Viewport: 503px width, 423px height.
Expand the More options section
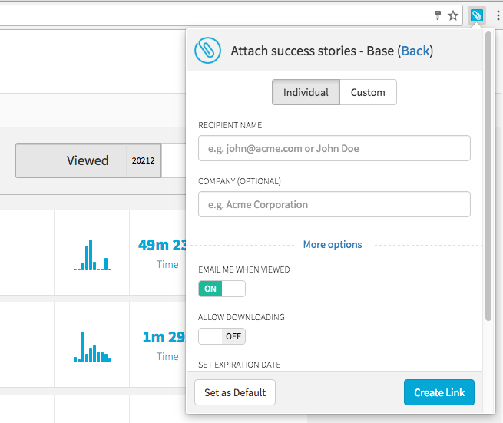(333, 245)
